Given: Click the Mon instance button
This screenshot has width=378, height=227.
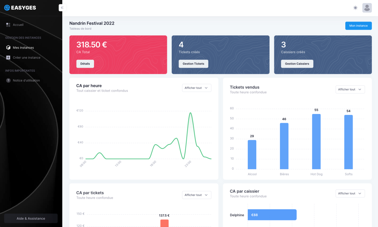Looking at the screenshot, I should [358, 26].
